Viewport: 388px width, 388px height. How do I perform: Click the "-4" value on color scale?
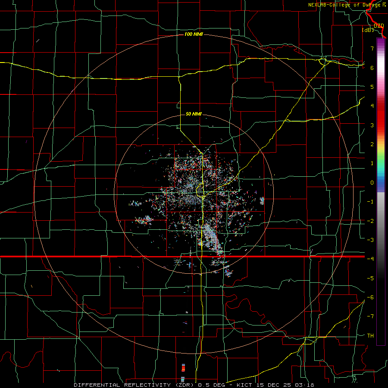[370, 259]
